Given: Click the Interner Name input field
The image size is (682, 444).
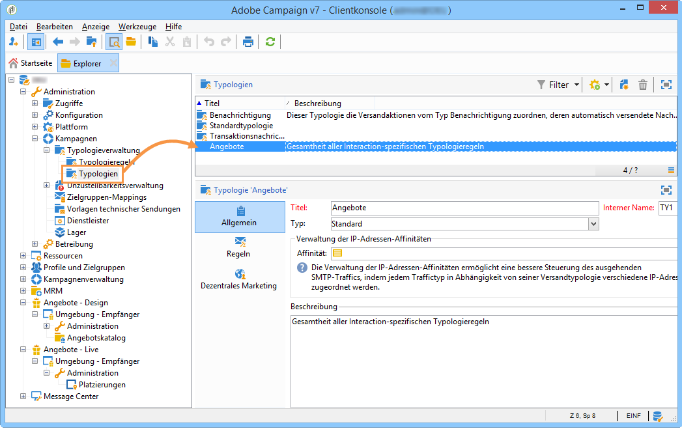Looking at the screenshot, I should coord(668,208).
